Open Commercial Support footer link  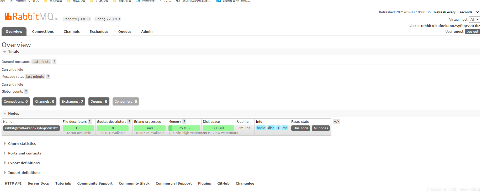click(x=174, y=184)
